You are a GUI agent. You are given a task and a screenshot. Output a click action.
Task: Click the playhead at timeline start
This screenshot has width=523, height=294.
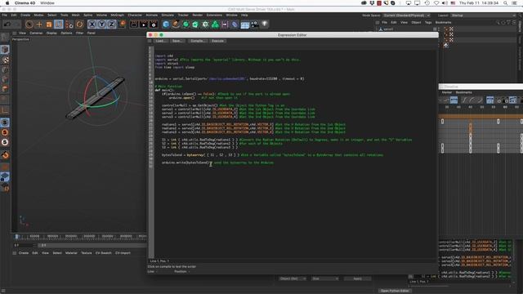click(x=16, y=236)
